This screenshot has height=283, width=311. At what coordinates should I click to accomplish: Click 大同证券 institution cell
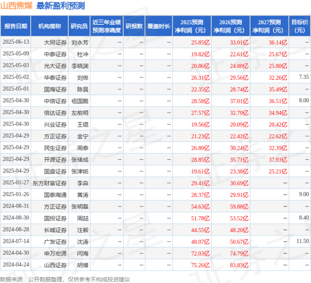(x=55, y=43)
